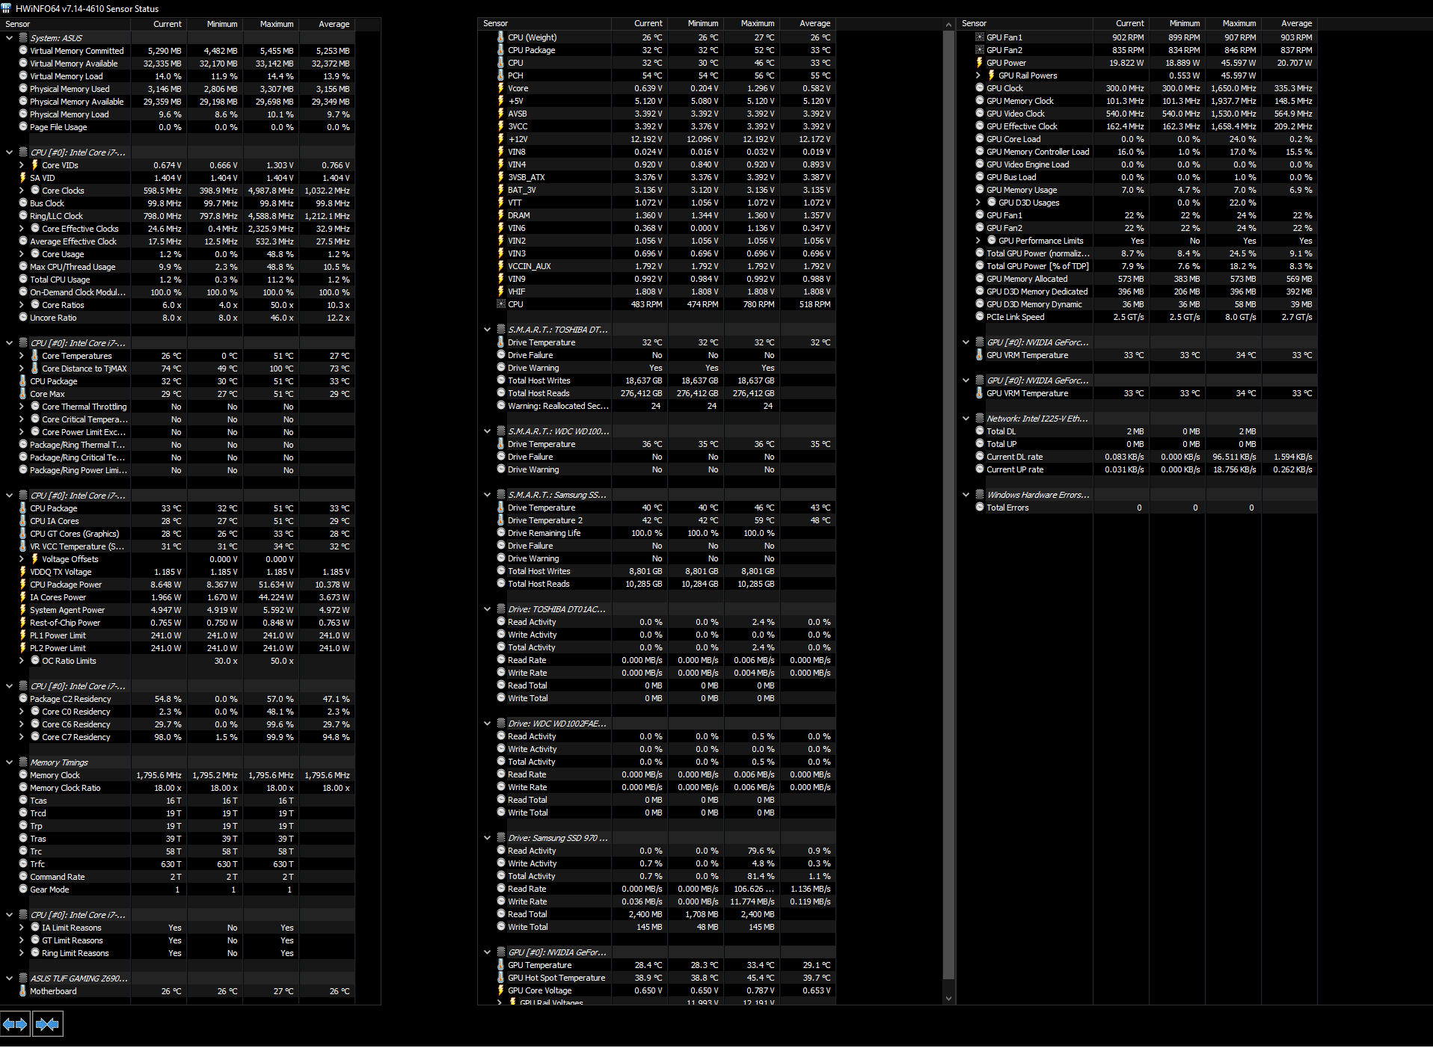
Task: Select the Package C2 Residency row
Action: point(178,699)
